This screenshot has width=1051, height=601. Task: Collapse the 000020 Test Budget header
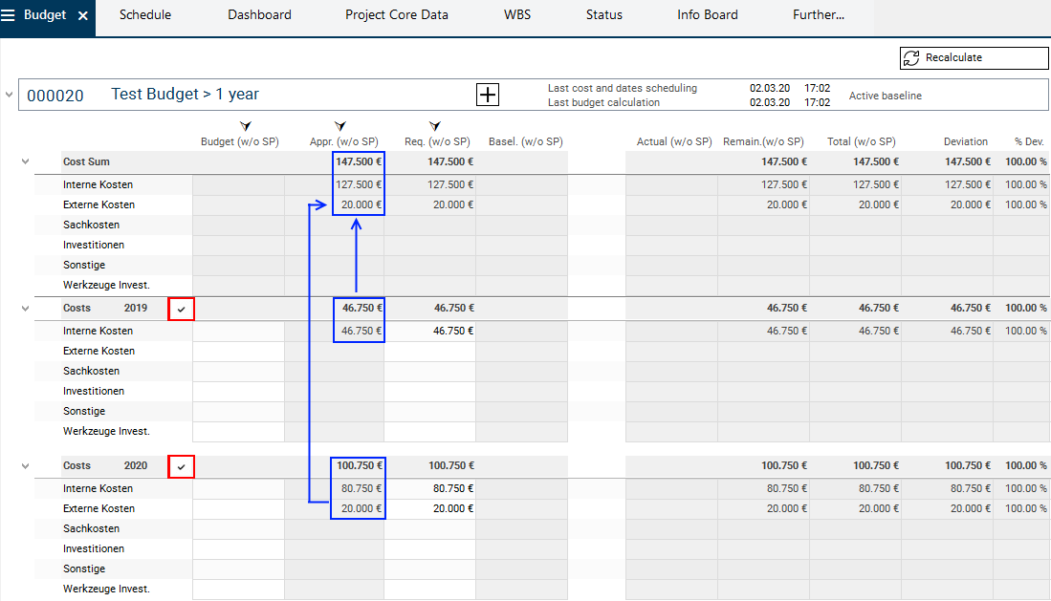[10, 95]
